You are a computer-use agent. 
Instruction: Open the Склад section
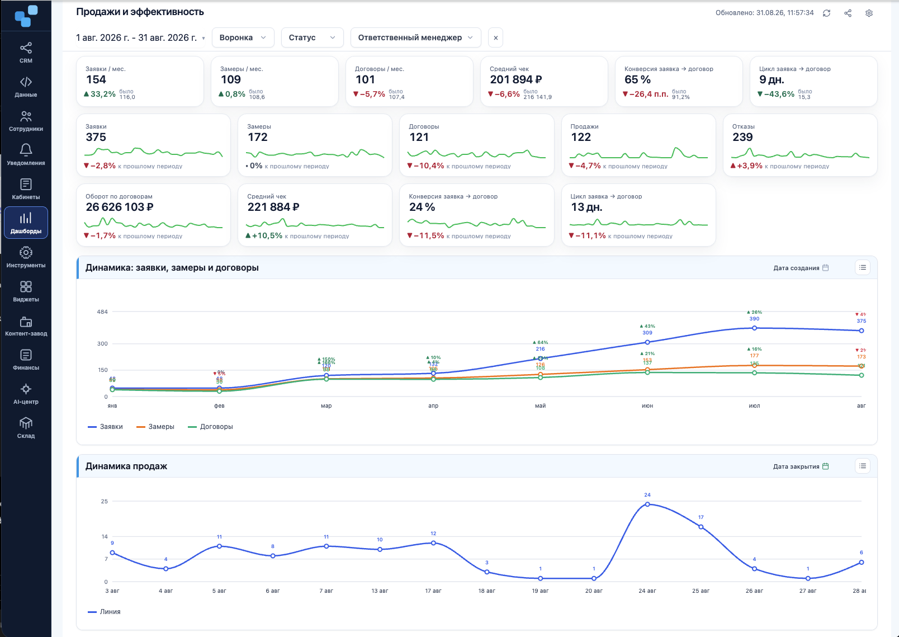tap(26, 428)
